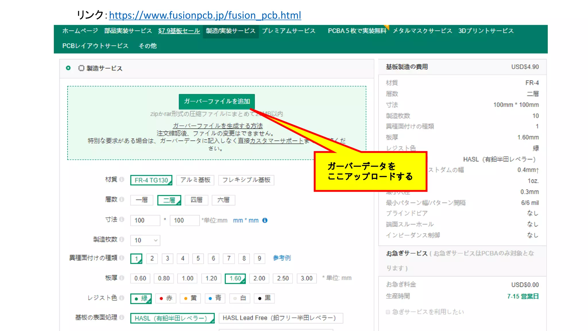Screen dimensions: 588x331
Task: Open the 製造枚数 quantity dropdown
Action: click(145, 240)
